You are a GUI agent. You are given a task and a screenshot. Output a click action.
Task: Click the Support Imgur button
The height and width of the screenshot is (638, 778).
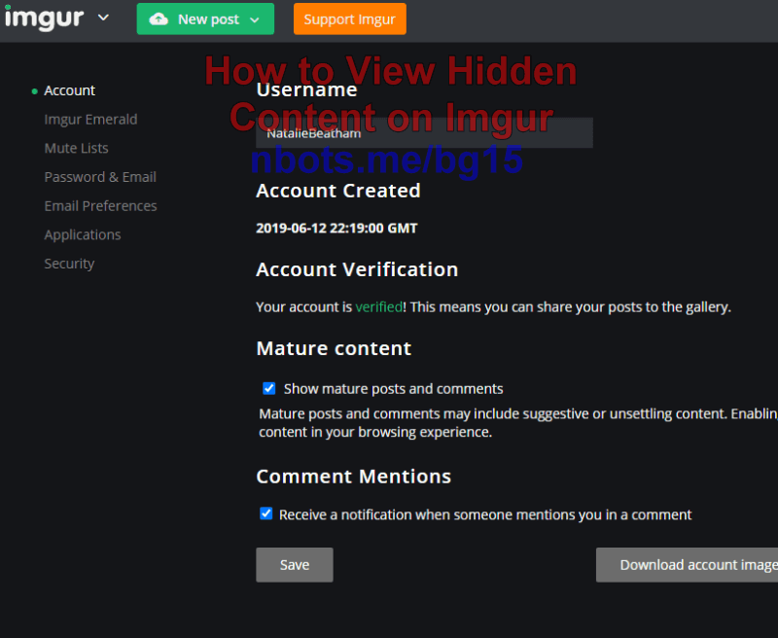click(349, 18)
